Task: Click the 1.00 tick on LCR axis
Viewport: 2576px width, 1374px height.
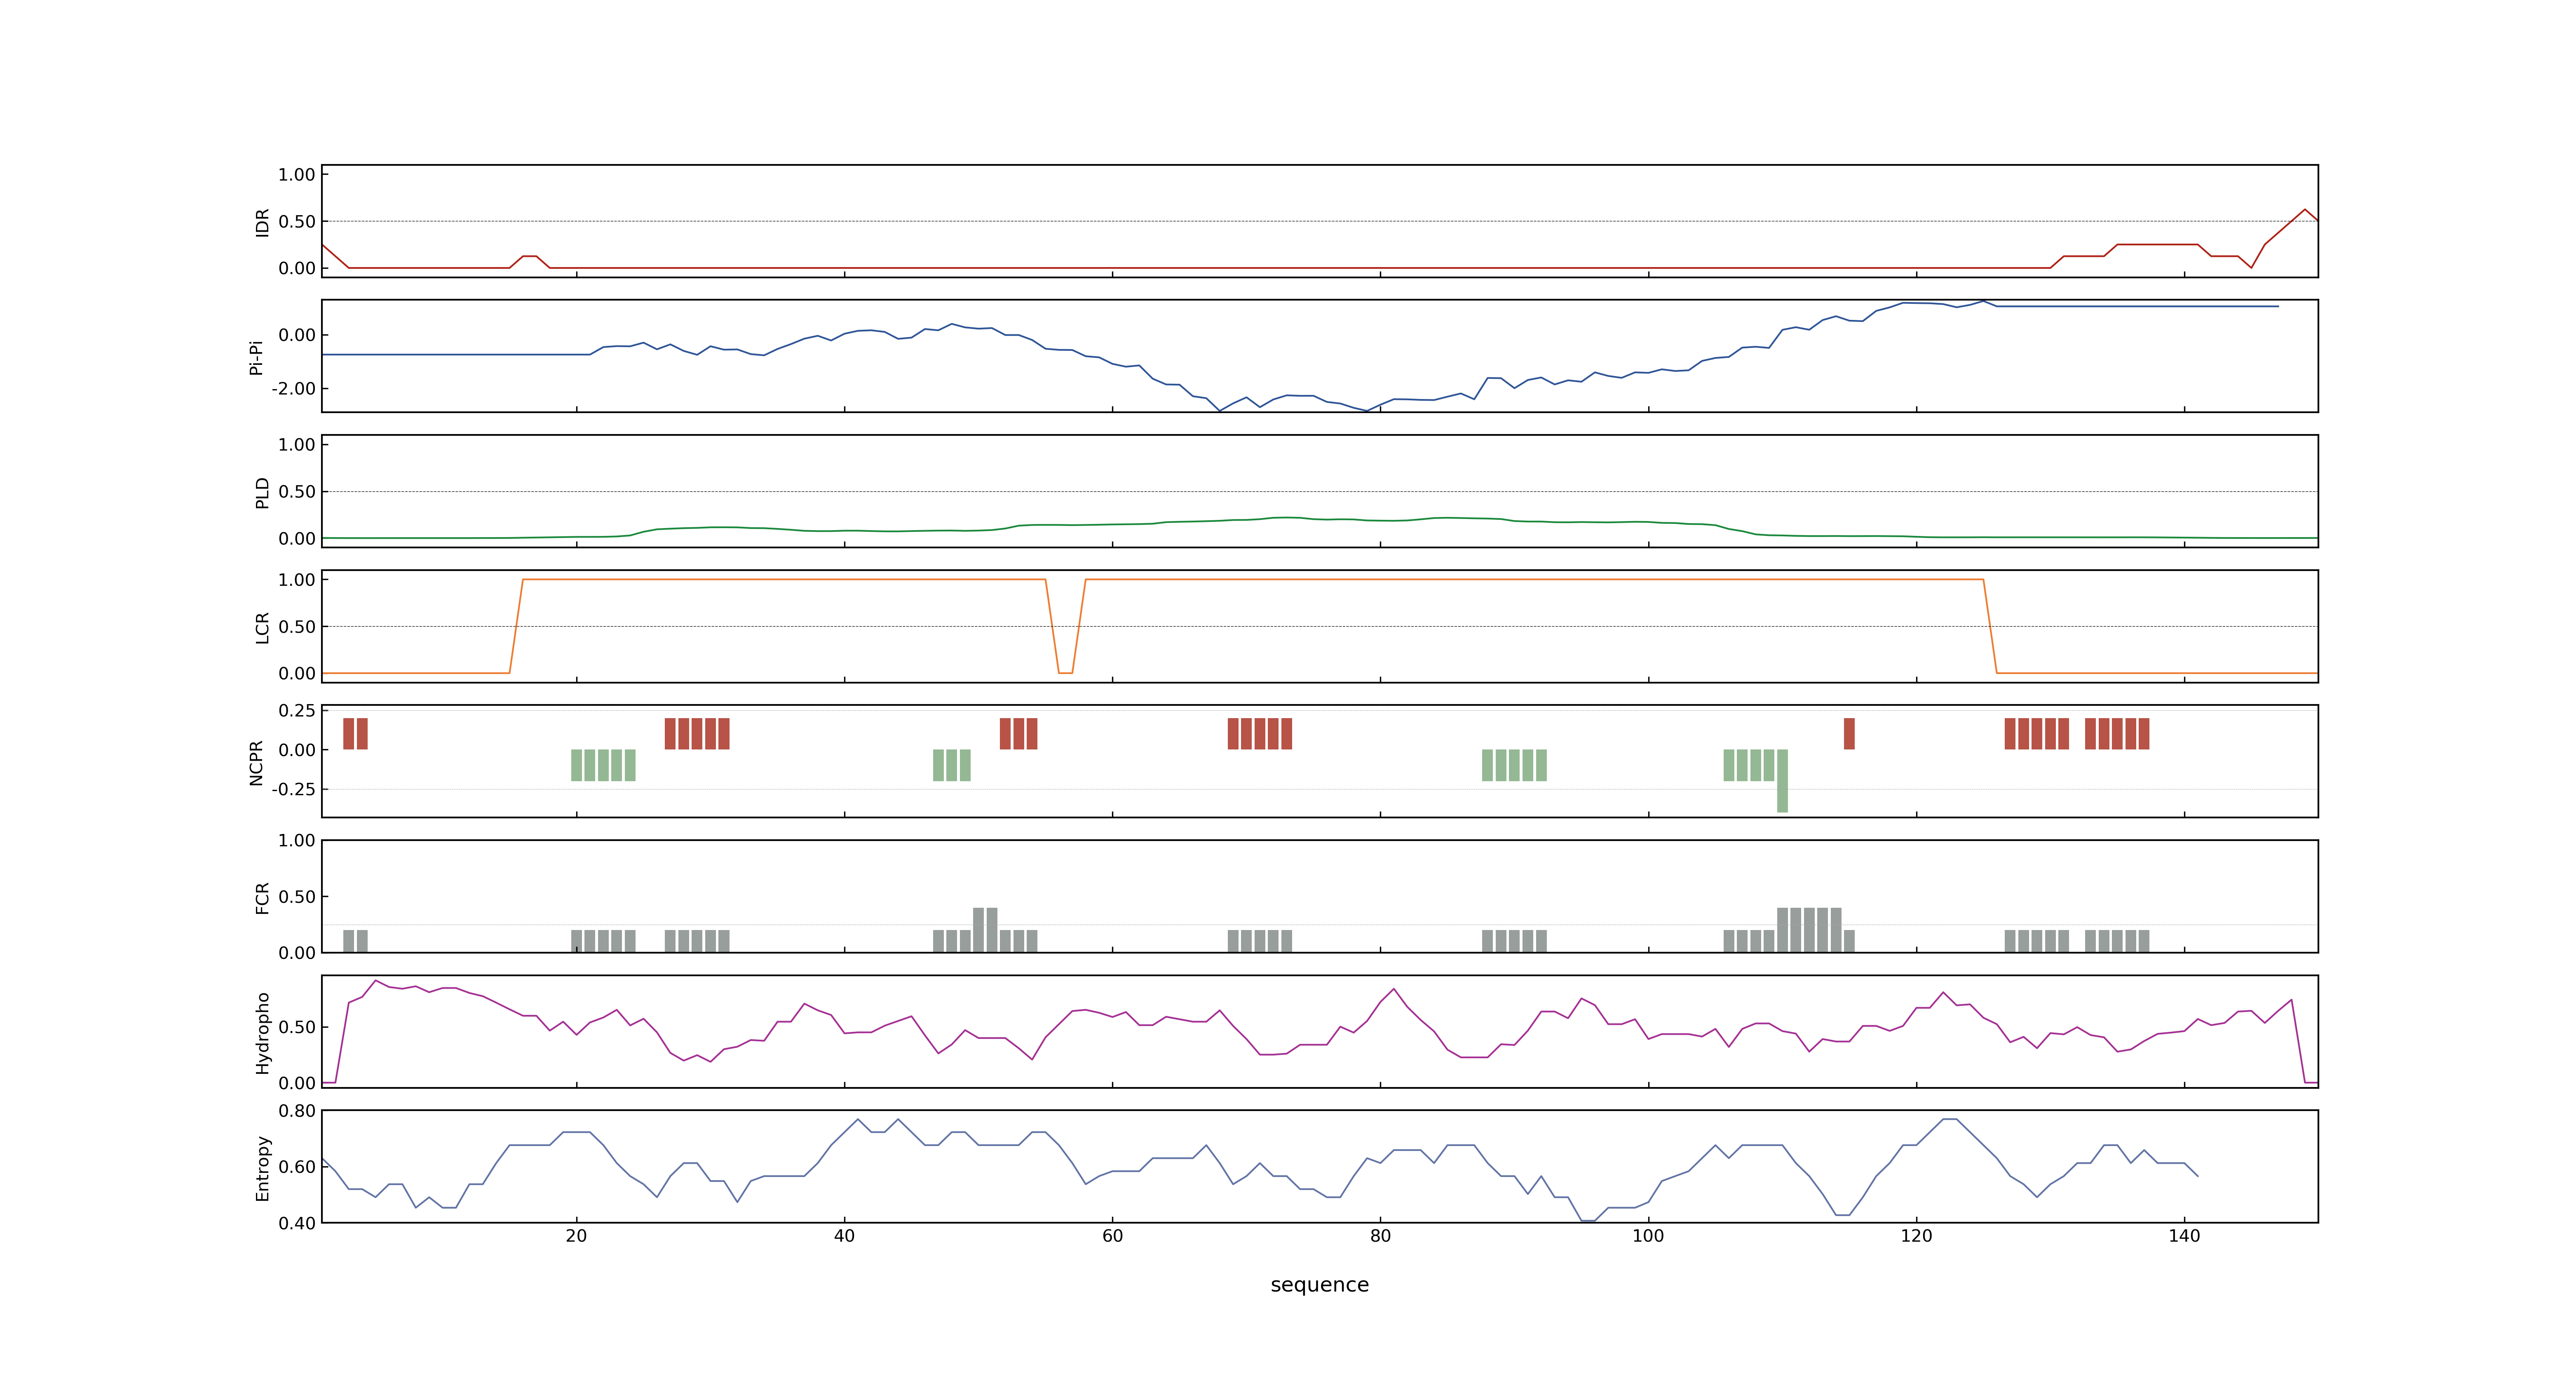Action: [x=297, y=579]
